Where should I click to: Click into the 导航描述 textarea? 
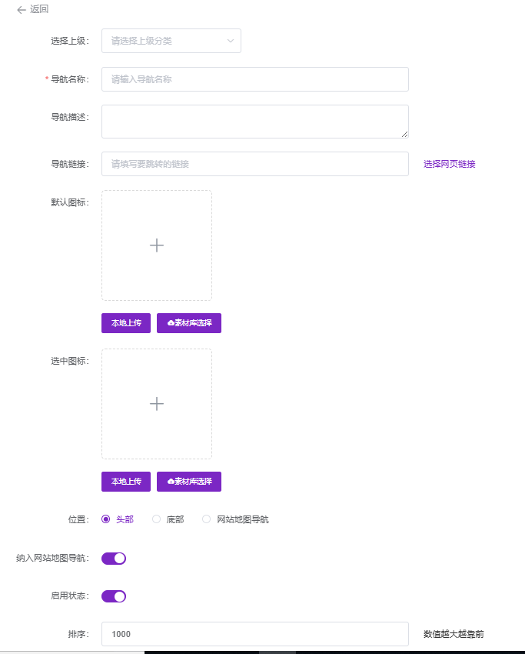click(254, 122)
